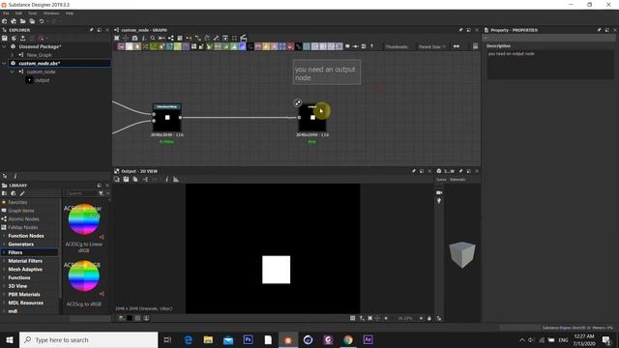Collapse the custom_node.sbs package

[x=4, y=63]
